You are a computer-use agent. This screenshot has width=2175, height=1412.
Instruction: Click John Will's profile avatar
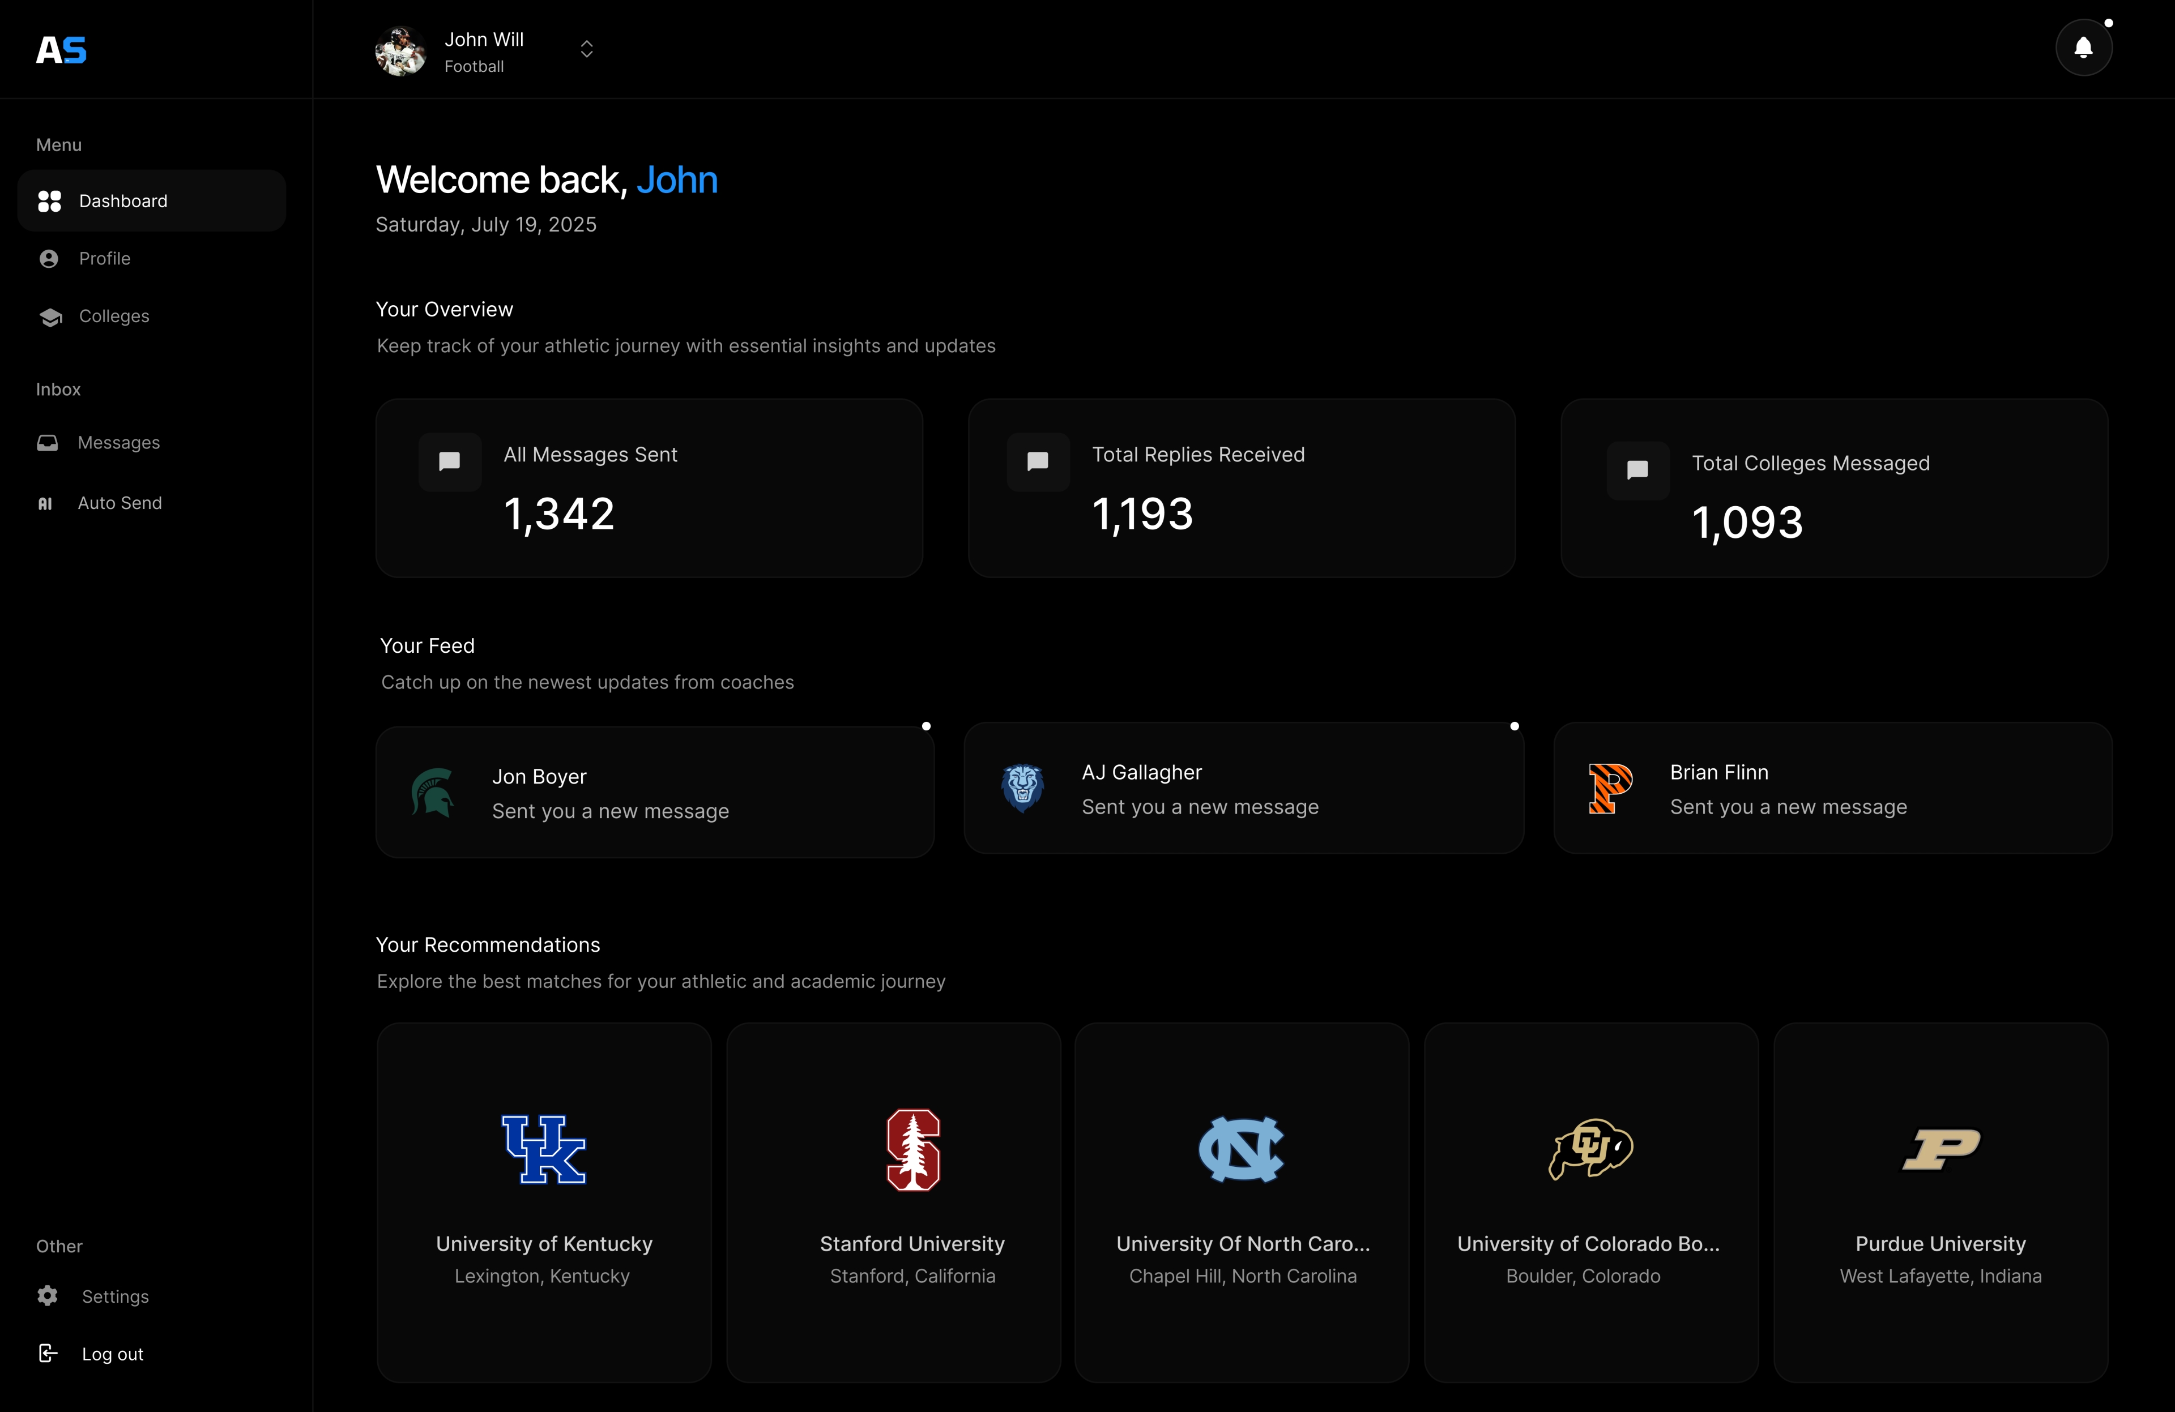[400, 51]
